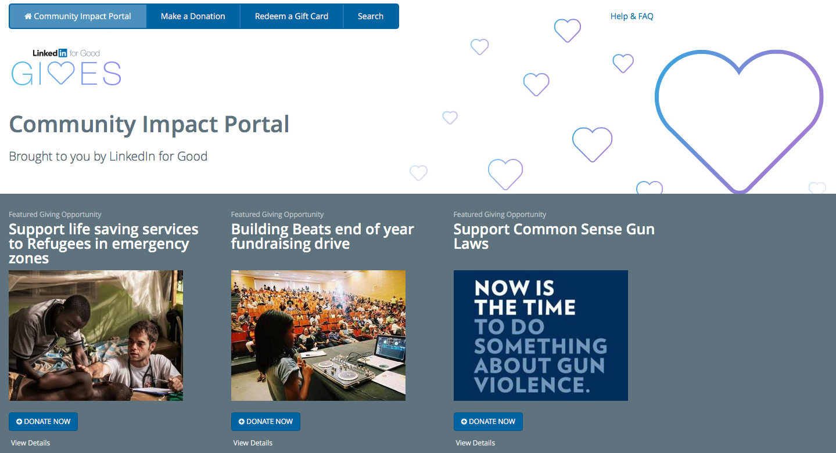The height and width of the screenshot is (453, 836).
Task: View details for refugee life saving services
Action: coord(30,443)
